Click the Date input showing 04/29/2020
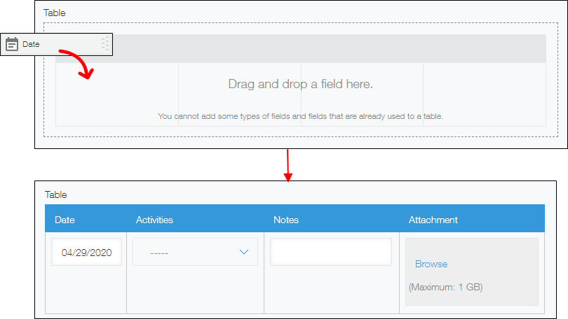Image resolution: width=568 pixels, height=319 pixels. click(86, 252)
